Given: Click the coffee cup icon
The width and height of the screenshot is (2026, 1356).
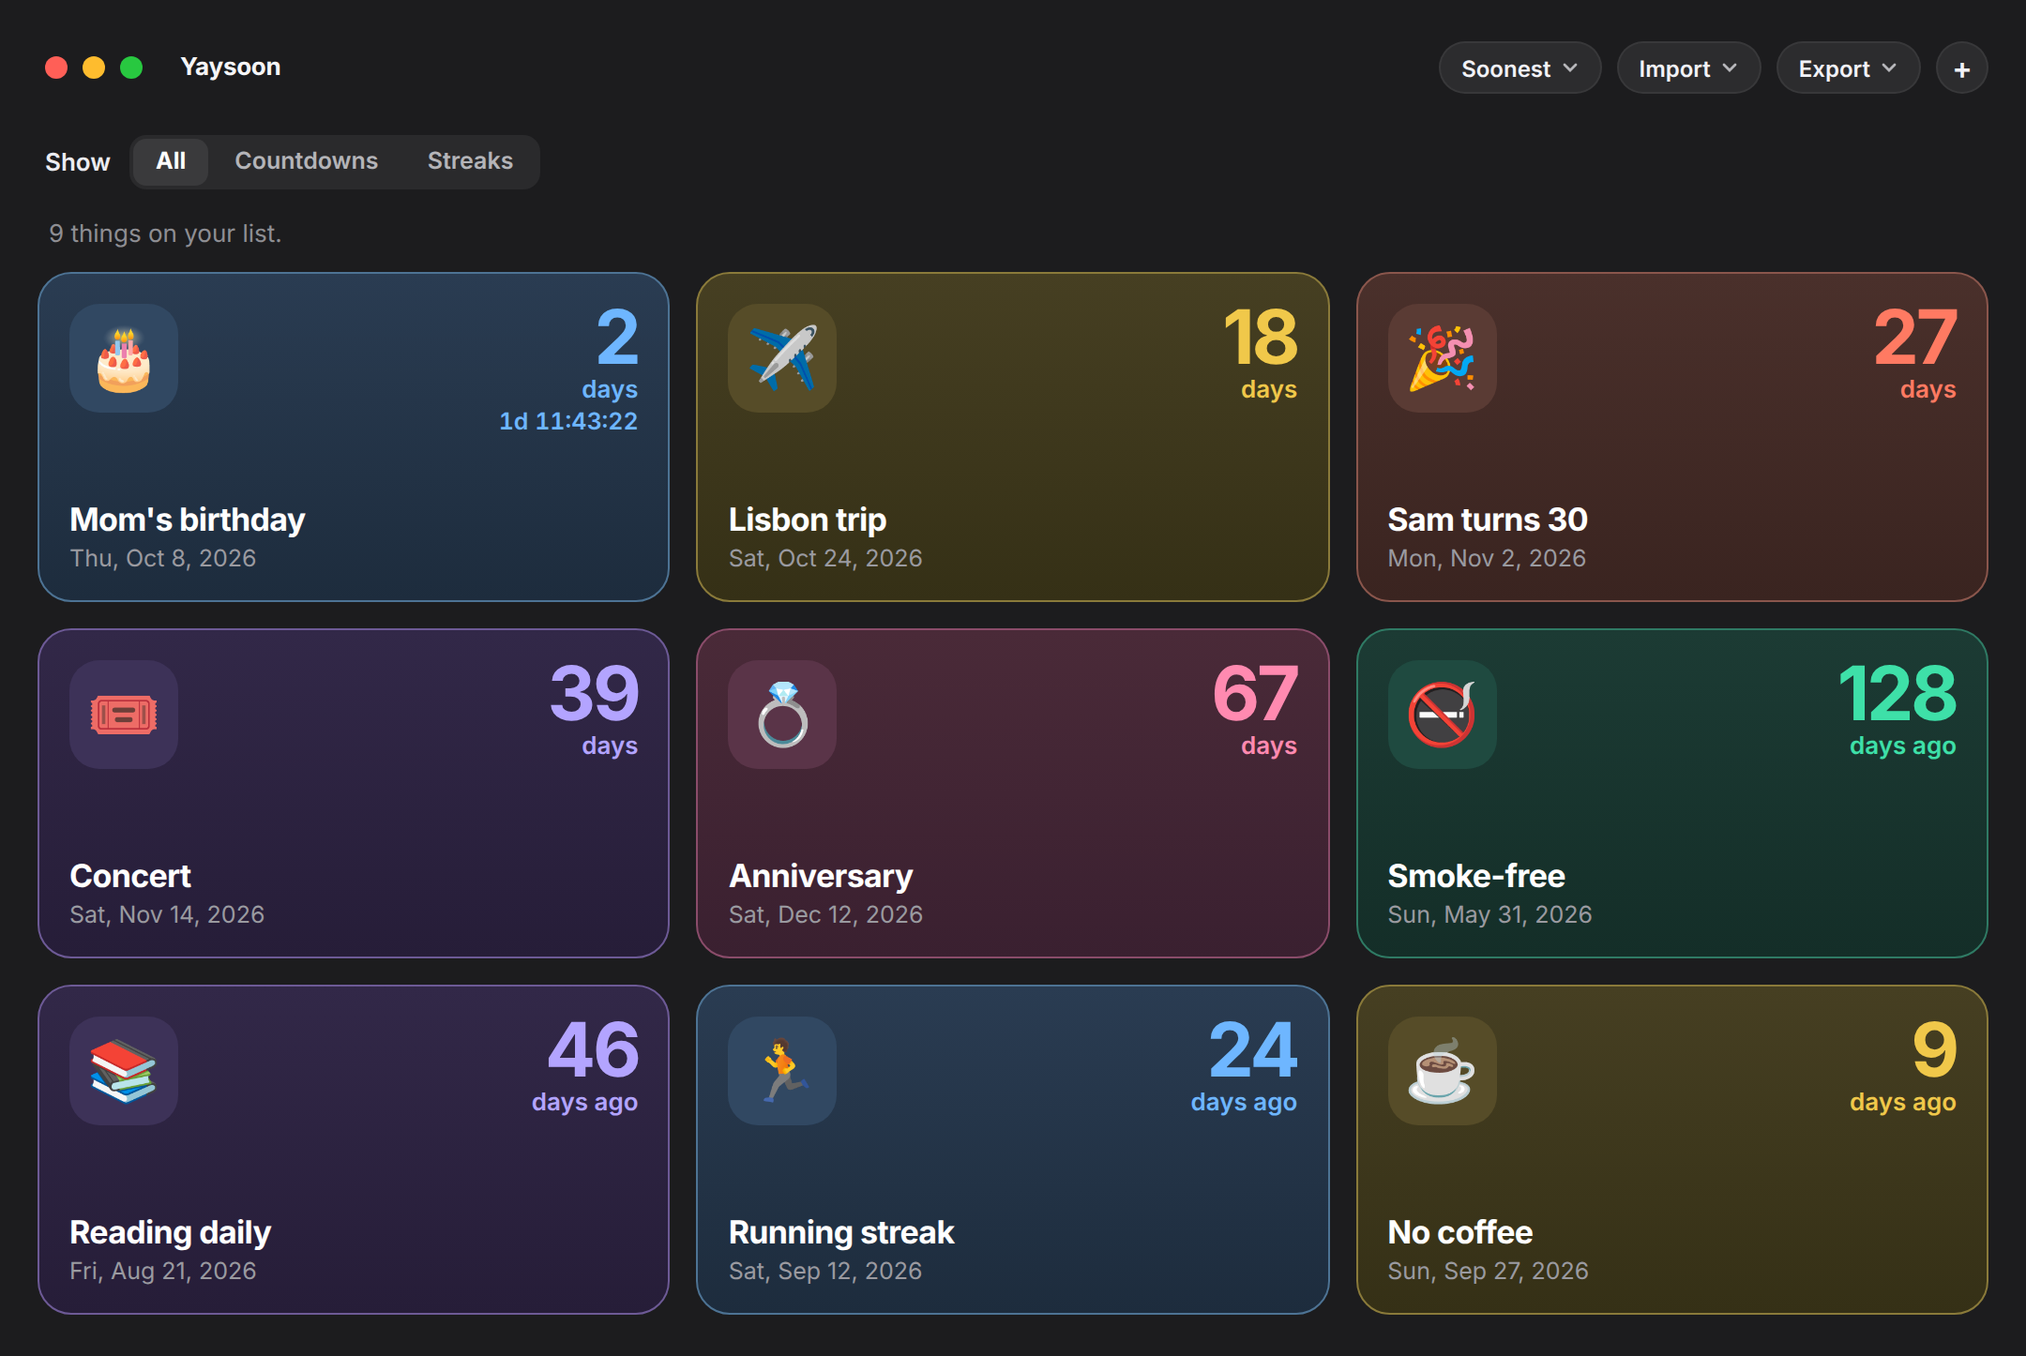Looking at the screenshot, I should (1443, 1071).
